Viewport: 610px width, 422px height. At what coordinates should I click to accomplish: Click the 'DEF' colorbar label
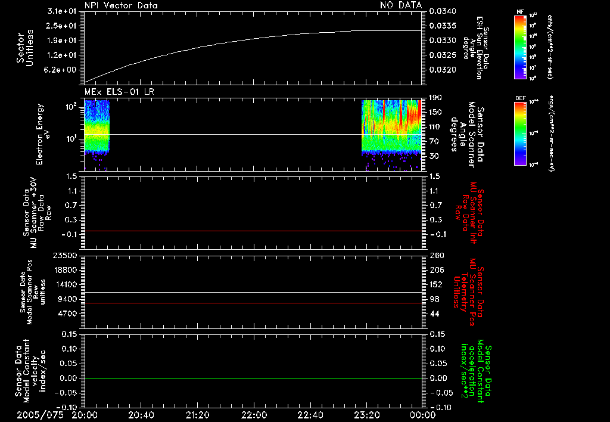coord(520,98)
